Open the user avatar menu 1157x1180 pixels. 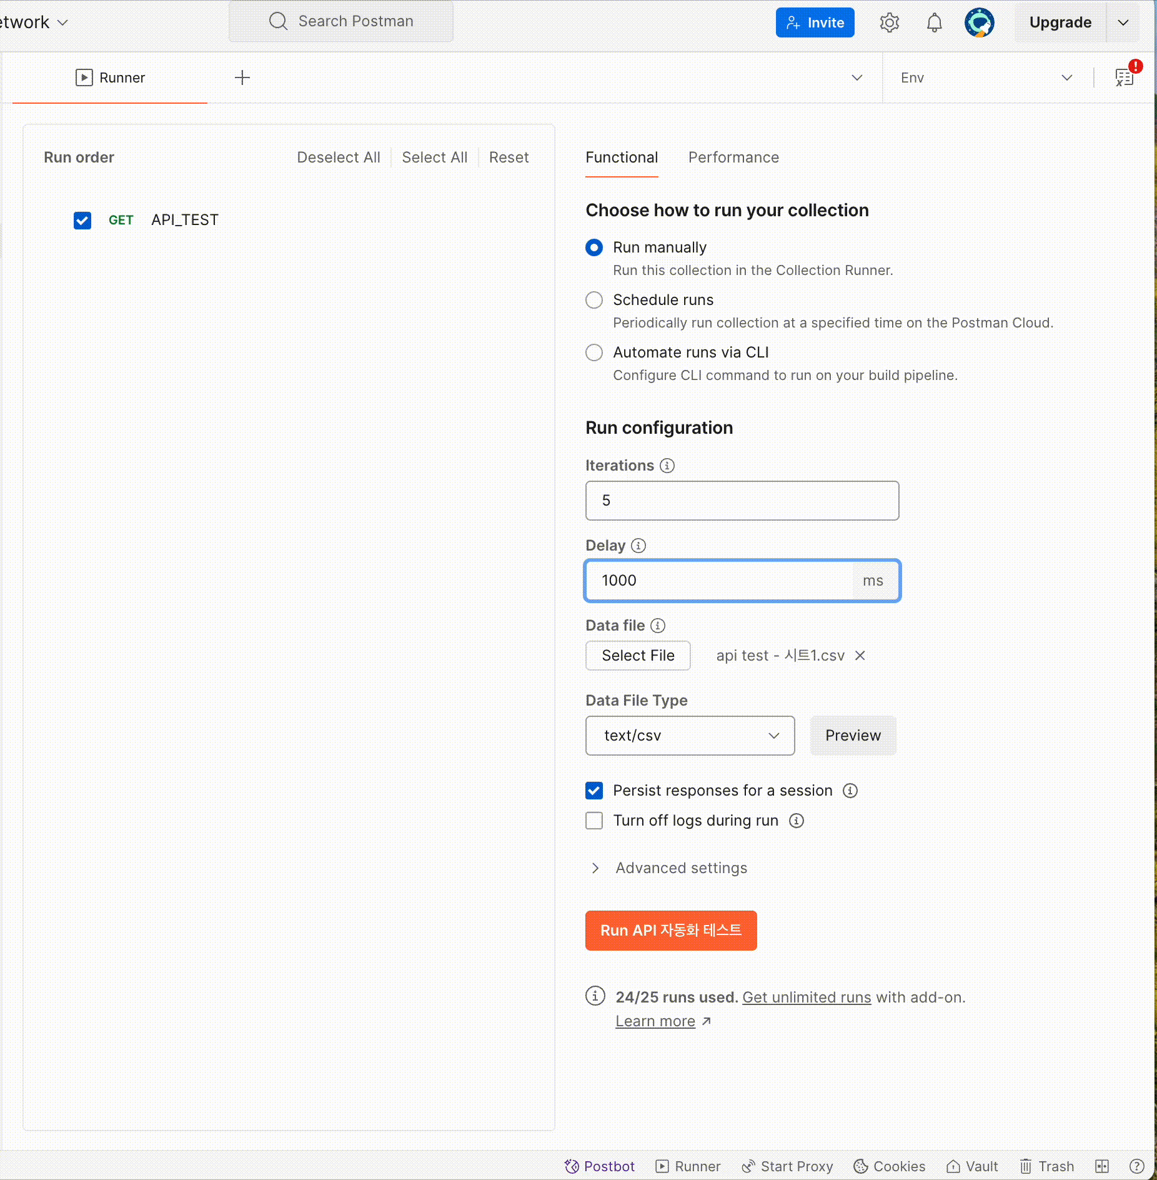click(x=979, y=22)
